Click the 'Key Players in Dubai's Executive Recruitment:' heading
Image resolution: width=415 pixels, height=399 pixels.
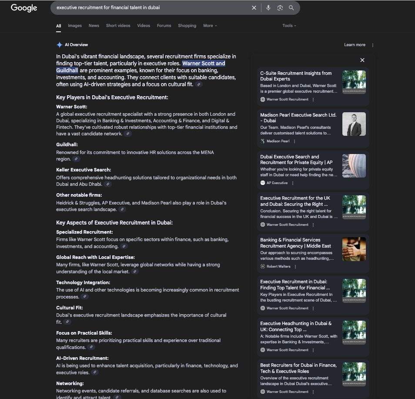coord(112,97)
